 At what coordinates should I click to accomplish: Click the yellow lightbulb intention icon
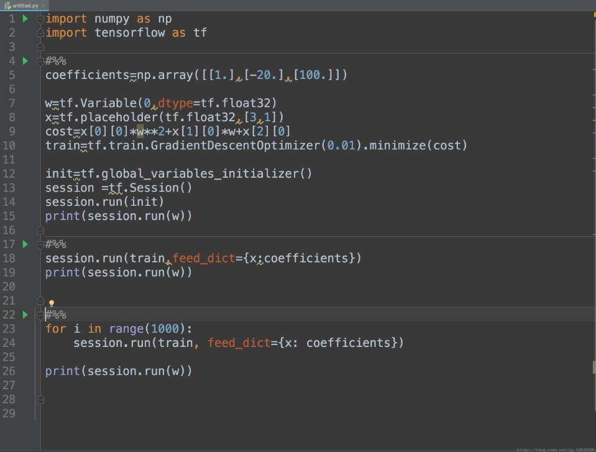coord(52,303)
